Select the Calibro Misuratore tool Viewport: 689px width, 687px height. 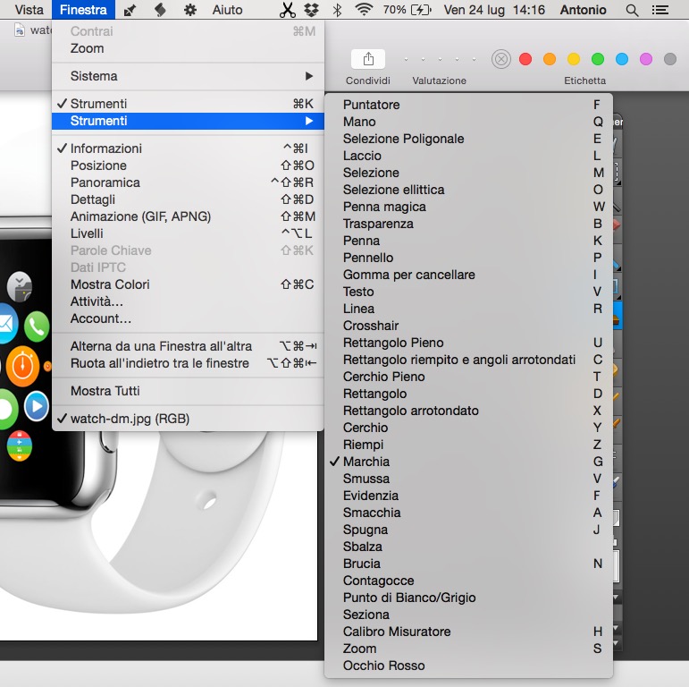(x=468, y=632)
